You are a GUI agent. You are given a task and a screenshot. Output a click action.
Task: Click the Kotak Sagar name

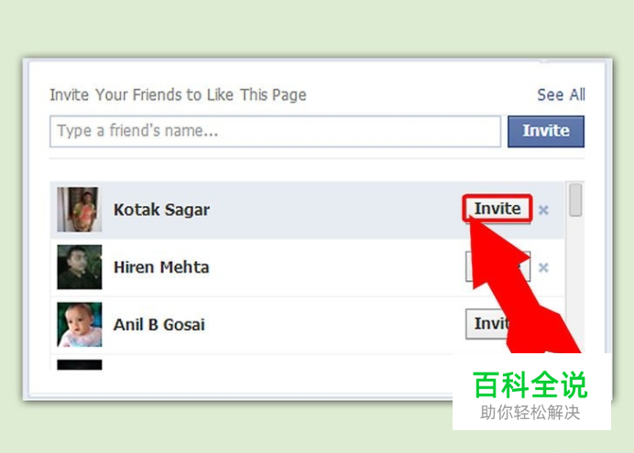[161, 210]
